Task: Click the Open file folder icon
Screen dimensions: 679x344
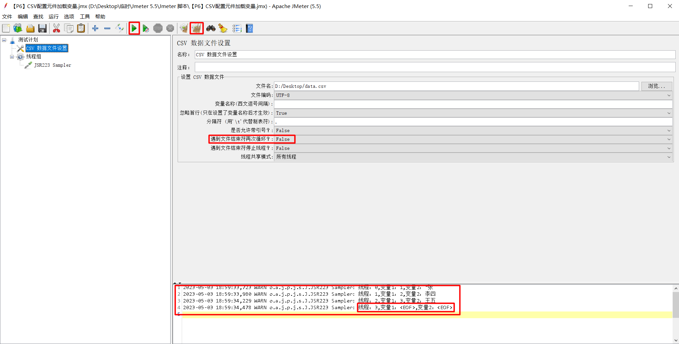Action: (30, 28)
